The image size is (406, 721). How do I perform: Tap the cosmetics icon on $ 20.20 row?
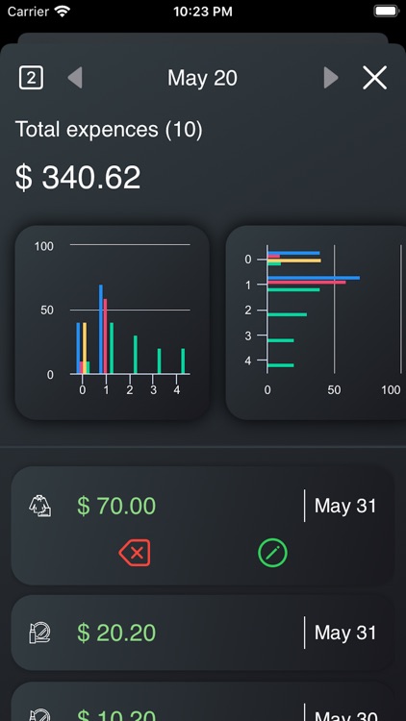click(40, 633)
